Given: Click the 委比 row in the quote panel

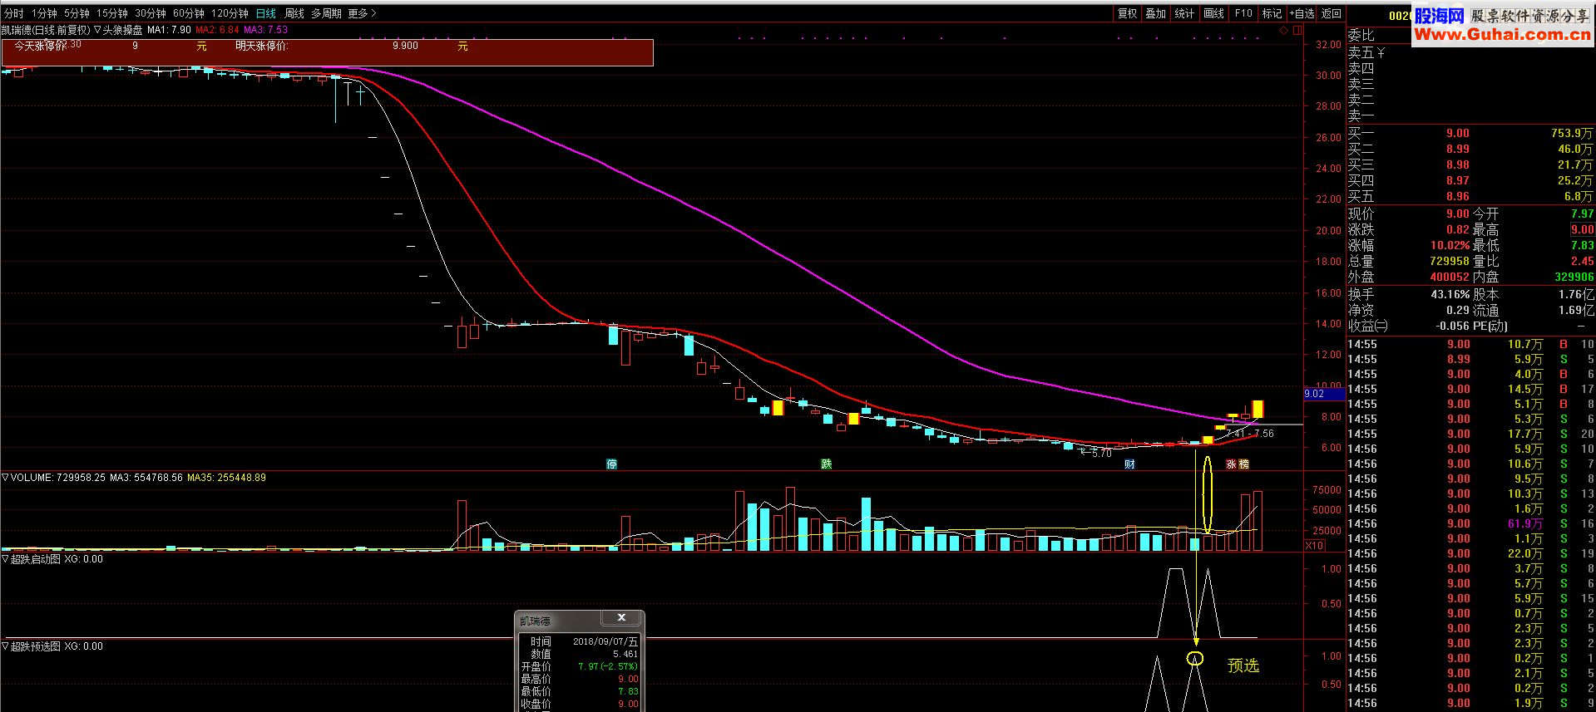Looking at the screenshot, I should [x=1361, y=35].
